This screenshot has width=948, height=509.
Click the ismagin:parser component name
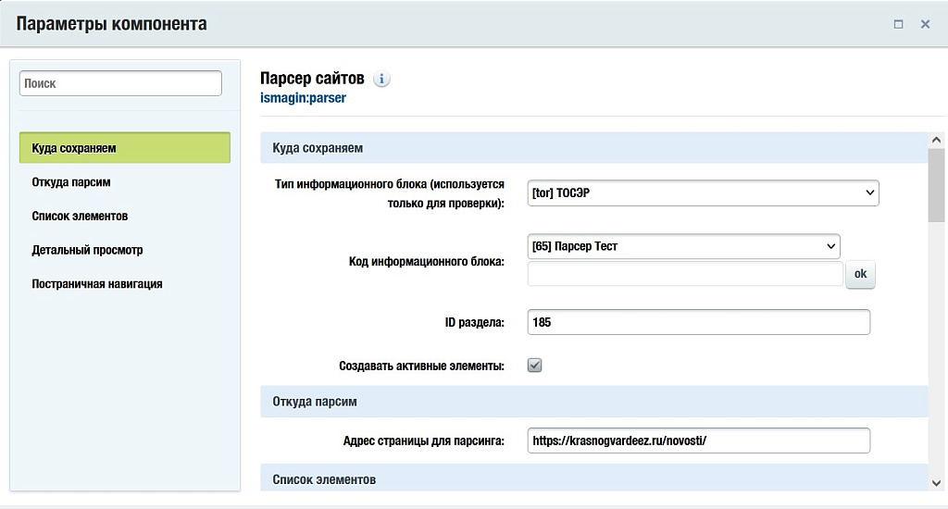coord(303,97)
